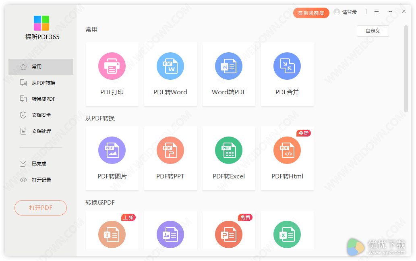Image resolution: width=416 pixels, height=261 pixels.
Task: Click the text-to-PDF icon marked 上新
Action: [112, 234]
